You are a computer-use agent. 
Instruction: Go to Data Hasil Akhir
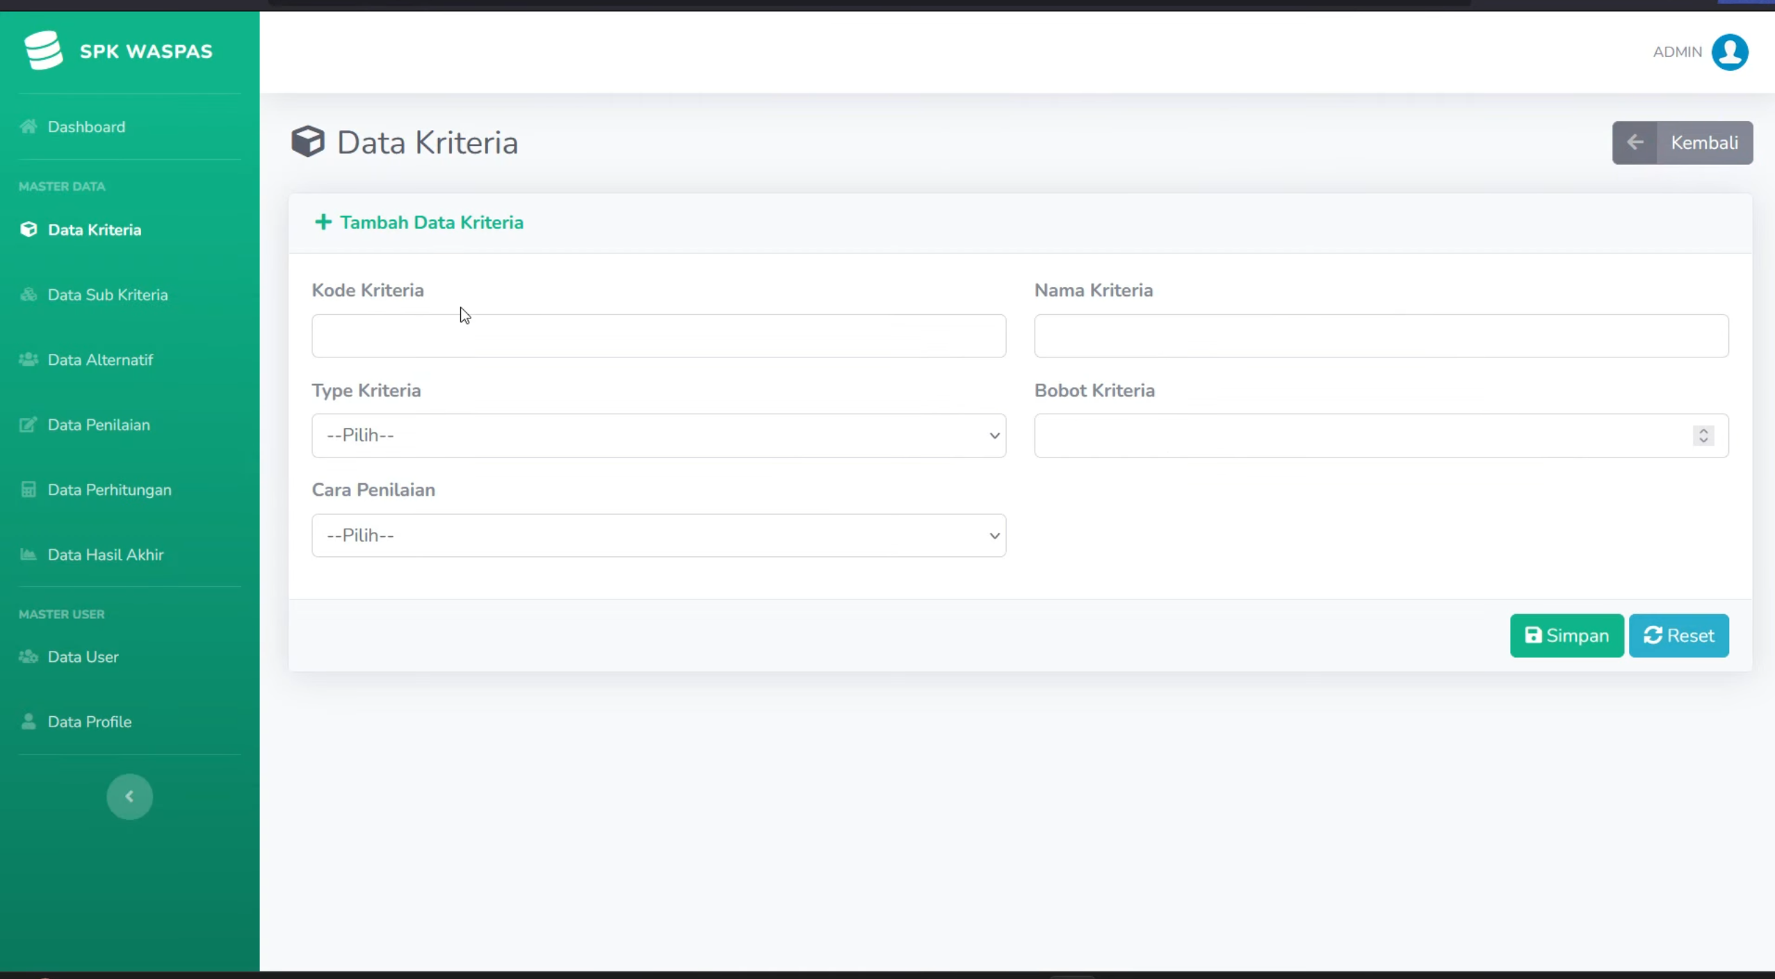pyautogui.click(x=106, y=554)
